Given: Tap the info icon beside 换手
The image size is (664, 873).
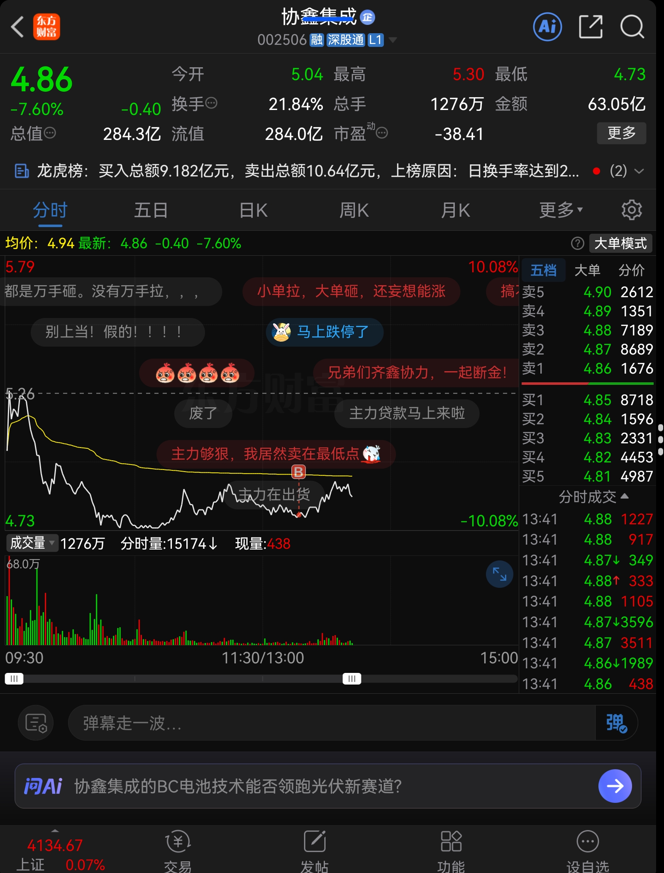Looking at the screenshot, I should (211, 103).
